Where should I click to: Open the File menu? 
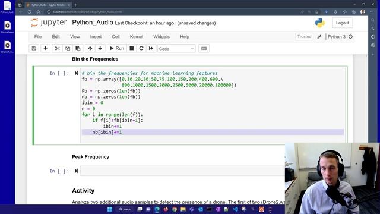click(x=38, y=37)
